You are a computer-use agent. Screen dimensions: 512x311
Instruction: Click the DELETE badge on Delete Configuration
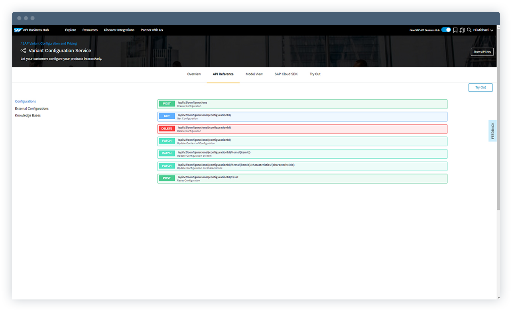(167, 128)
